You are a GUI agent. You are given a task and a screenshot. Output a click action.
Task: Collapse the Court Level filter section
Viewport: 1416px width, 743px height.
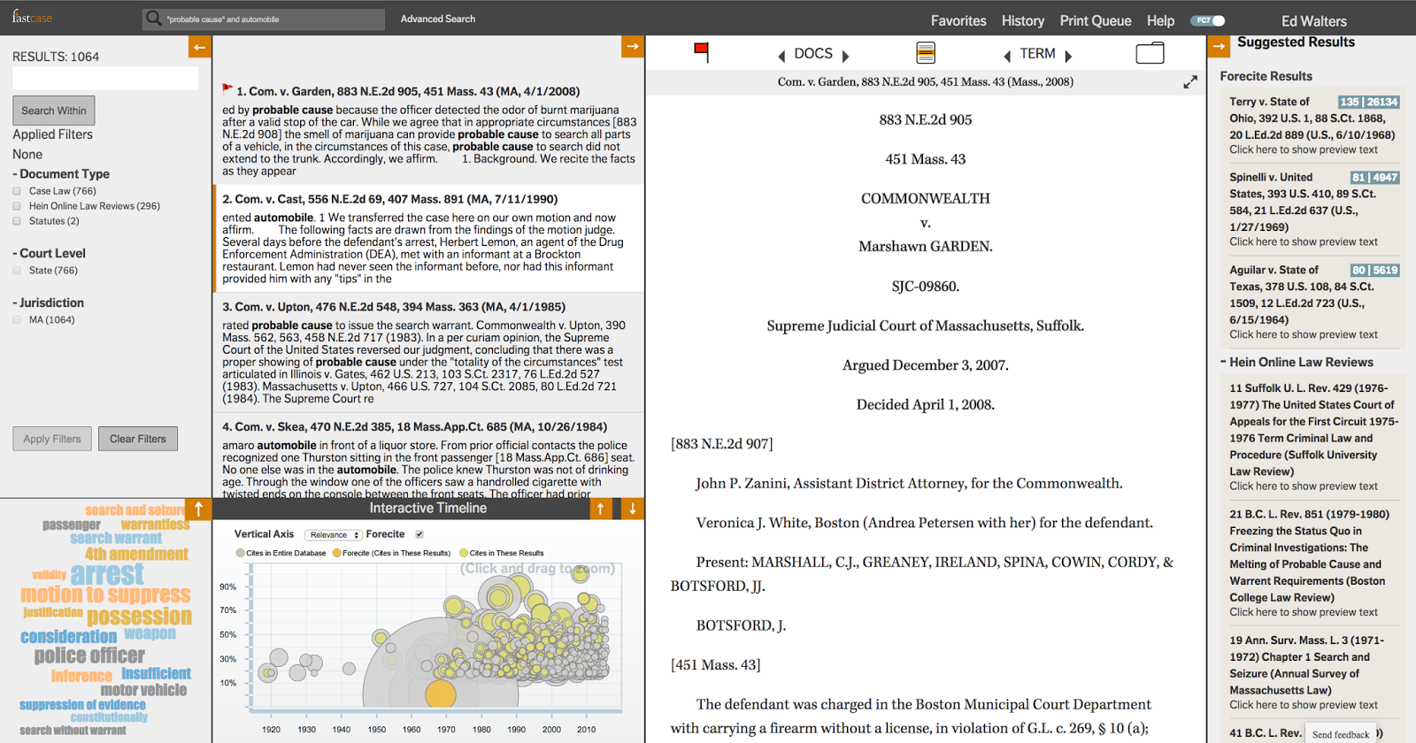pyautogui.click(x=50, y=253)
